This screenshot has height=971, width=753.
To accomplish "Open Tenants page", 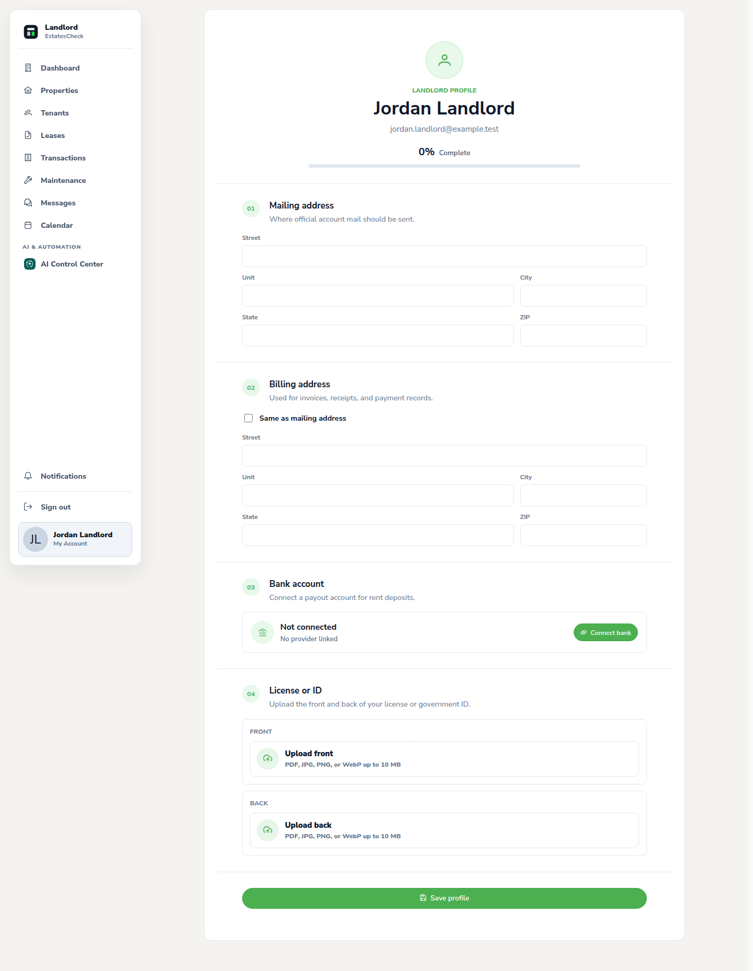I will click(x=75, y=113).
